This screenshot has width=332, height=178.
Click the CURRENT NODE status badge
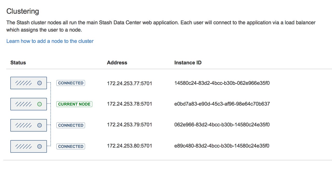pos(74,104)
